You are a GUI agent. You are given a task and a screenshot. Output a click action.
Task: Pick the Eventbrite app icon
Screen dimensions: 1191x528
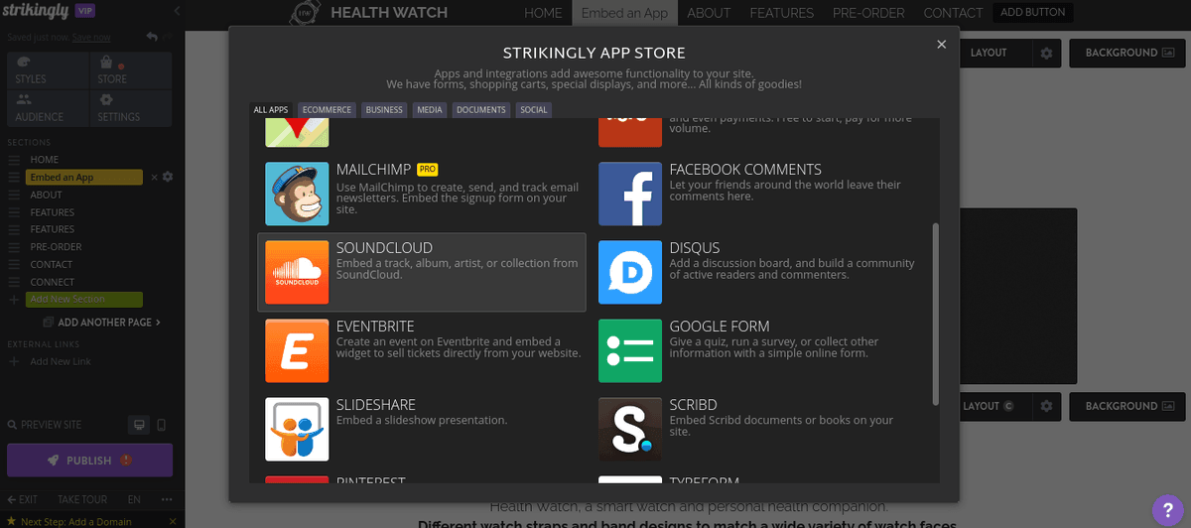coord(297,351)
